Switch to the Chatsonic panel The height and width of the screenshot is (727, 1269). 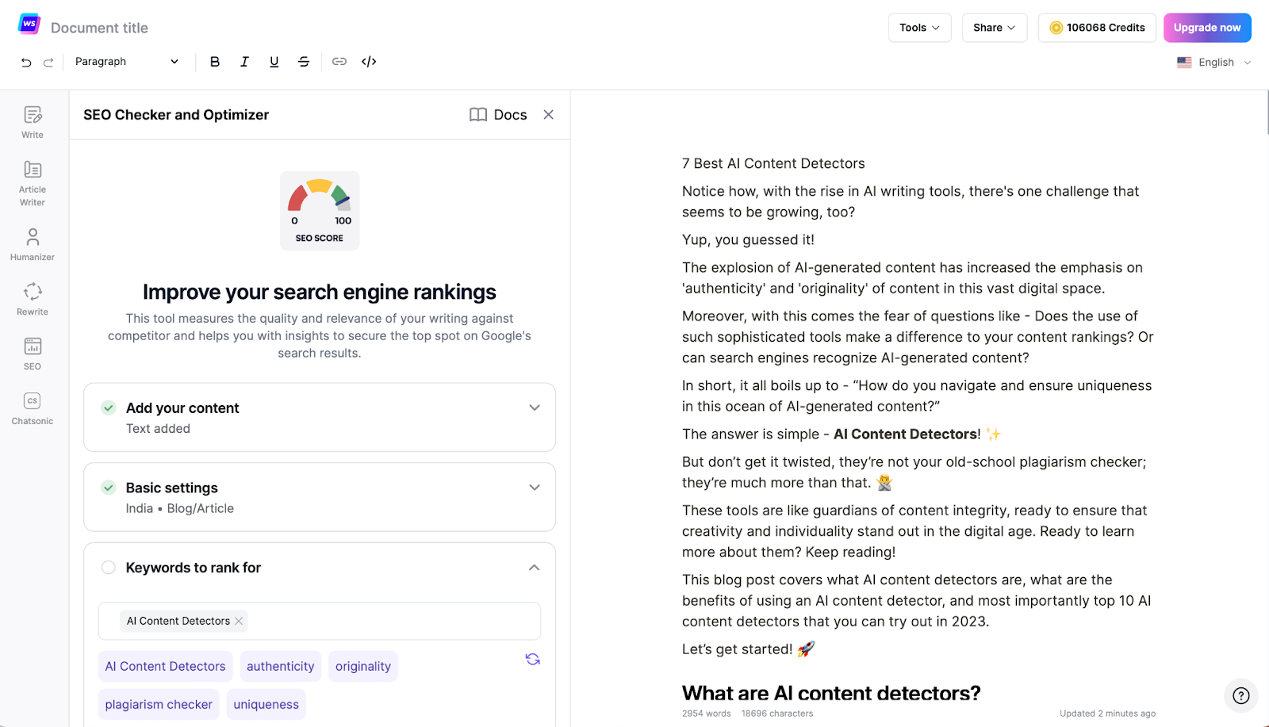[x=32, y=408]
